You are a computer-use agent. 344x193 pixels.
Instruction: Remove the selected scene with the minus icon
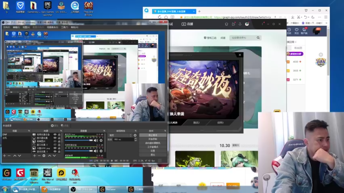(9, 156)
